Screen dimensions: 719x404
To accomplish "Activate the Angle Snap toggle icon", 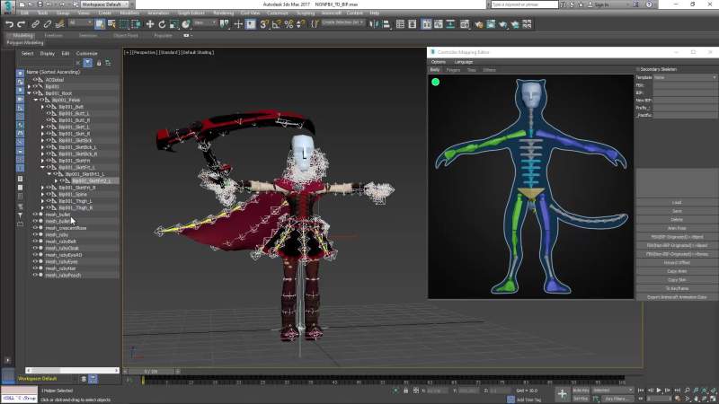I will click(276, 24).
